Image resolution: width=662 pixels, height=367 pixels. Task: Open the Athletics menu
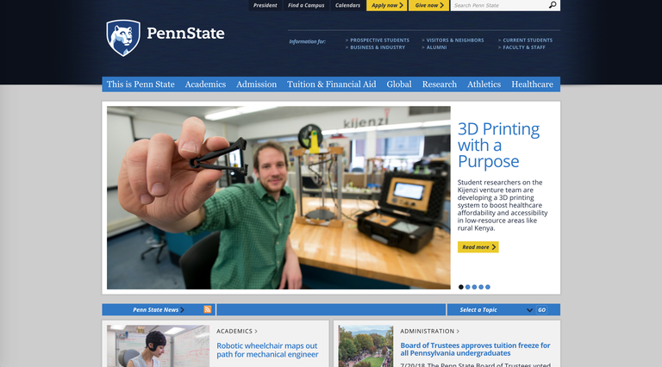pyautogui.click(x=484, y=84)
